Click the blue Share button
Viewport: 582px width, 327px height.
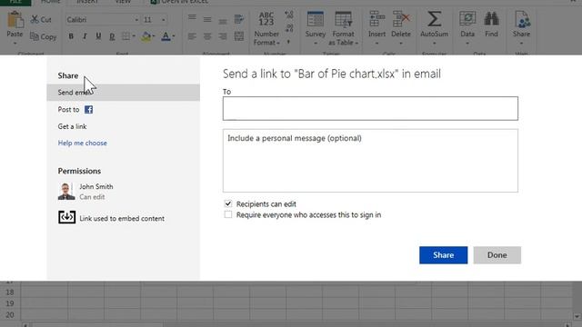[443, 255]
